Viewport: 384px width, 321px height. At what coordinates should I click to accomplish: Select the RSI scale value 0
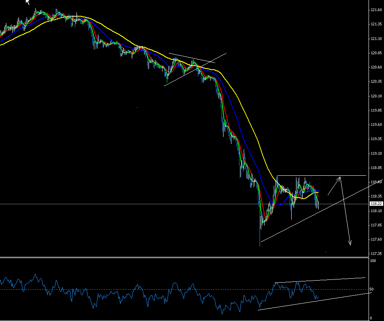tap(371, 318)
